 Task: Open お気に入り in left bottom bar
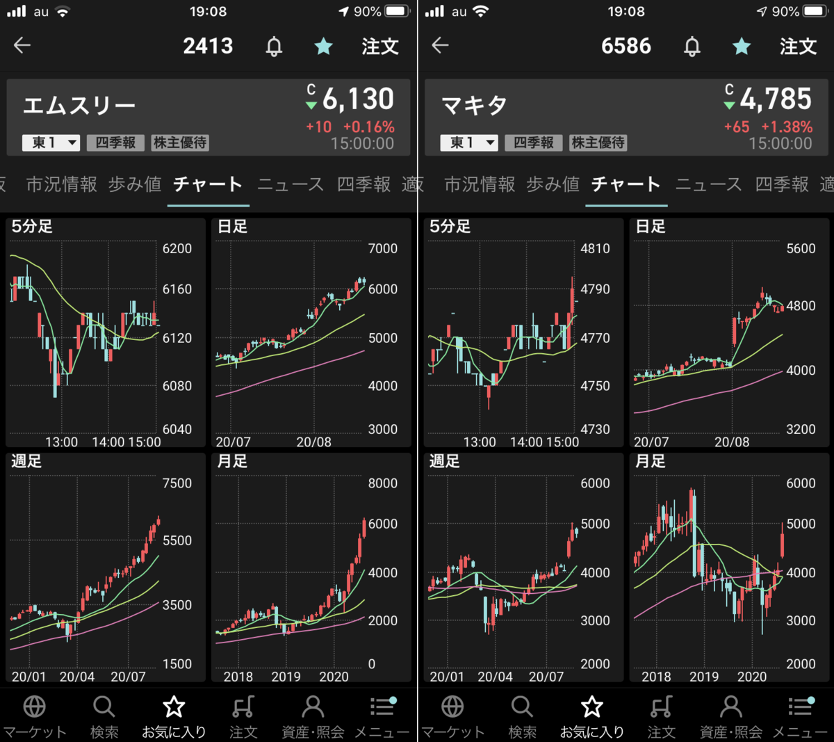[174, 716]
